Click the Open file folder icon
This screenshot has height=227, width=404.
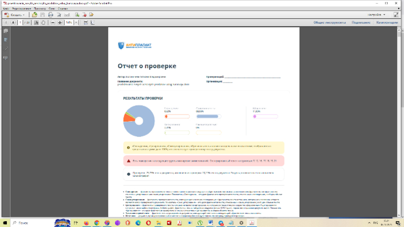click(x=35, y=15)
